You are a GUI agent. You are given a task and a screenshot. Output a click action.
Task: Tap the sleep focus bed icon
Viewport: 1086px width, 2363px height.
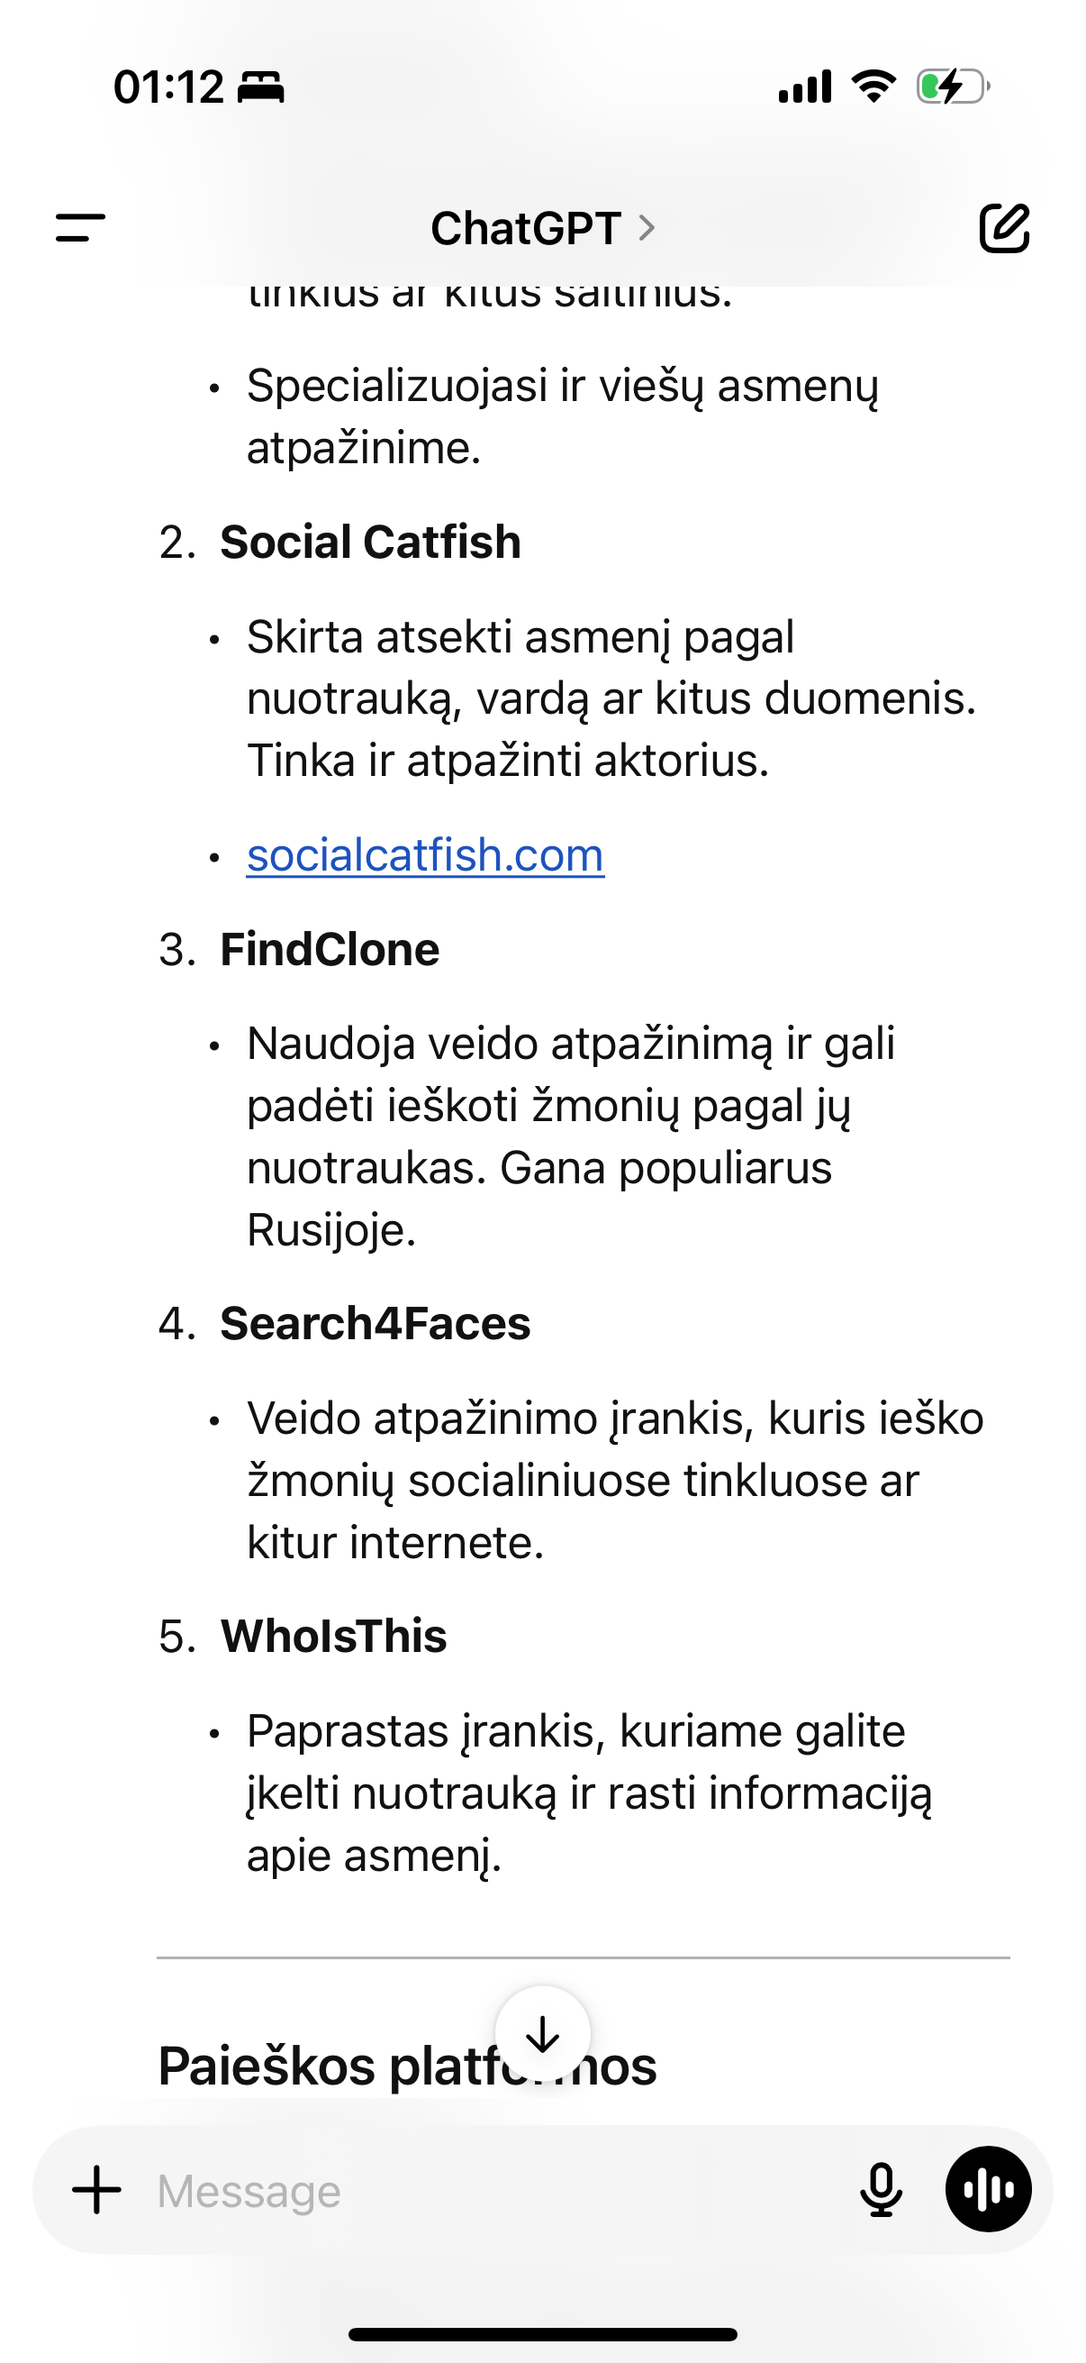coord(261,87)
